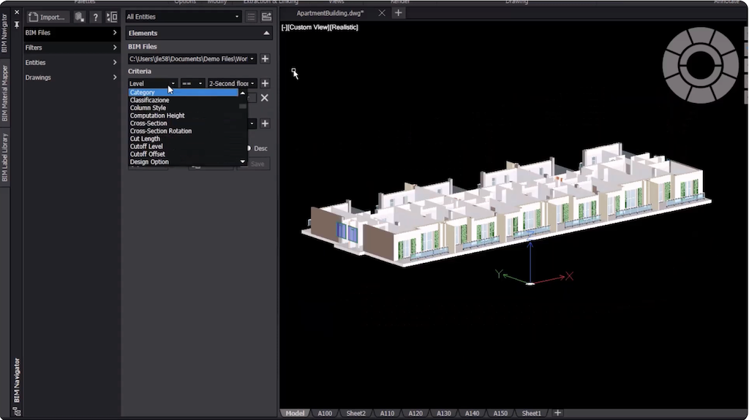The height and width of the screenshot is (420, 749).
Task: Select Cut Length in the list
Action: (183, 139)
